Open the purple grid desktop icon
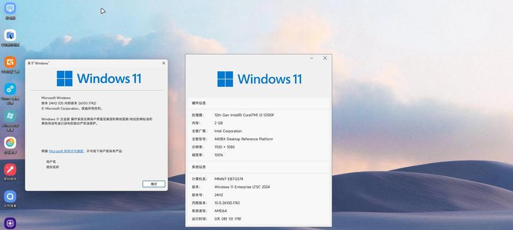Screen dimensions: 513x230 click(10, 224)
